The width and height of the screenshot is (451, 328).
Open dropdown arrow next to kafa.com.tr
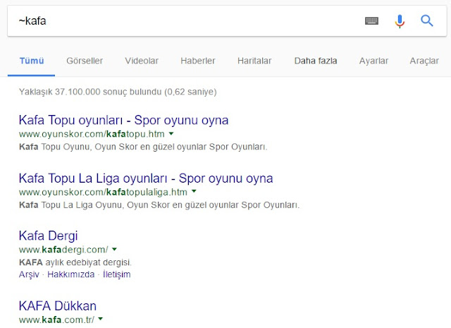pos(100,319)
